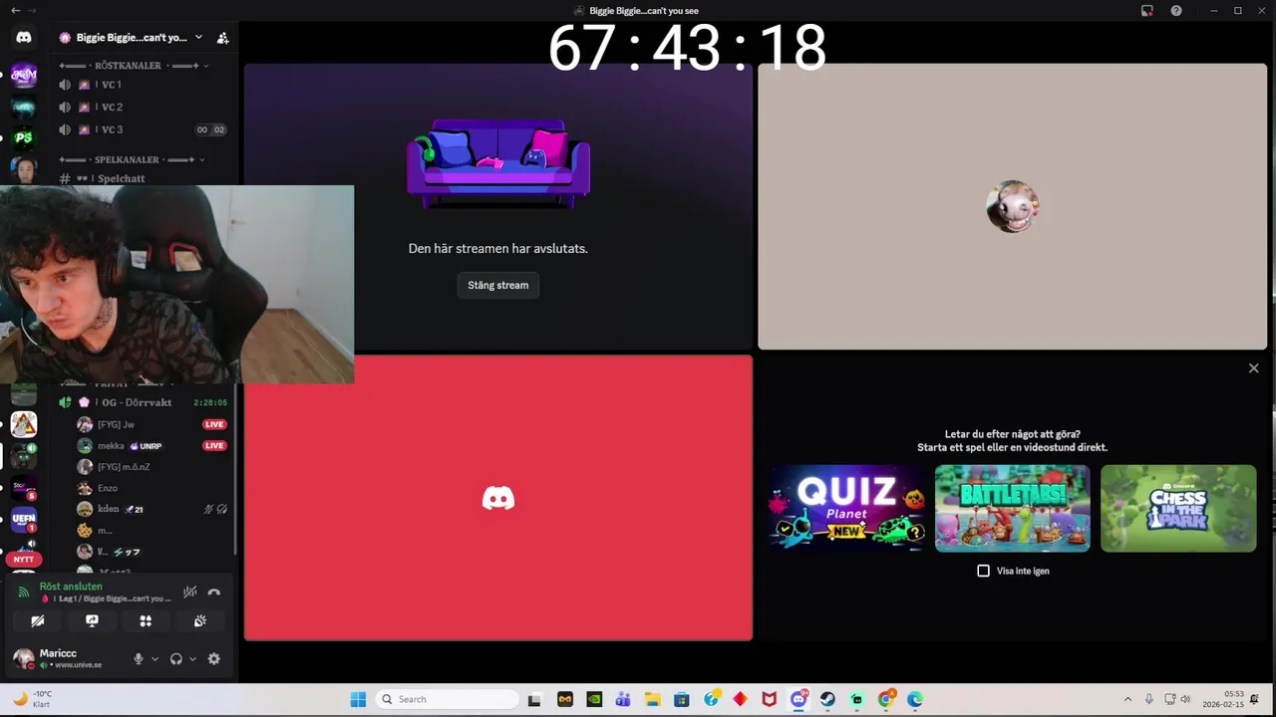Disconnect from voice with the hang-up icon

[214, 592]
